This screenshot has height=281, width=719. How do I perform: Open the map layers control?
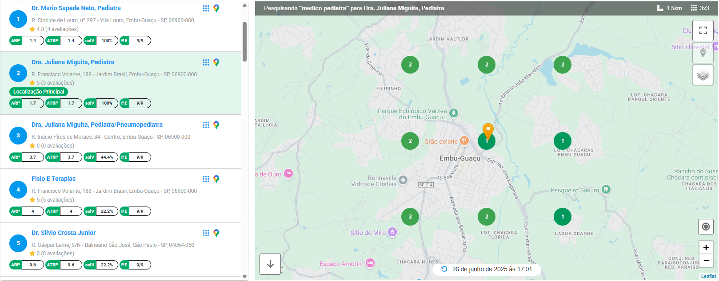(703, 75)
